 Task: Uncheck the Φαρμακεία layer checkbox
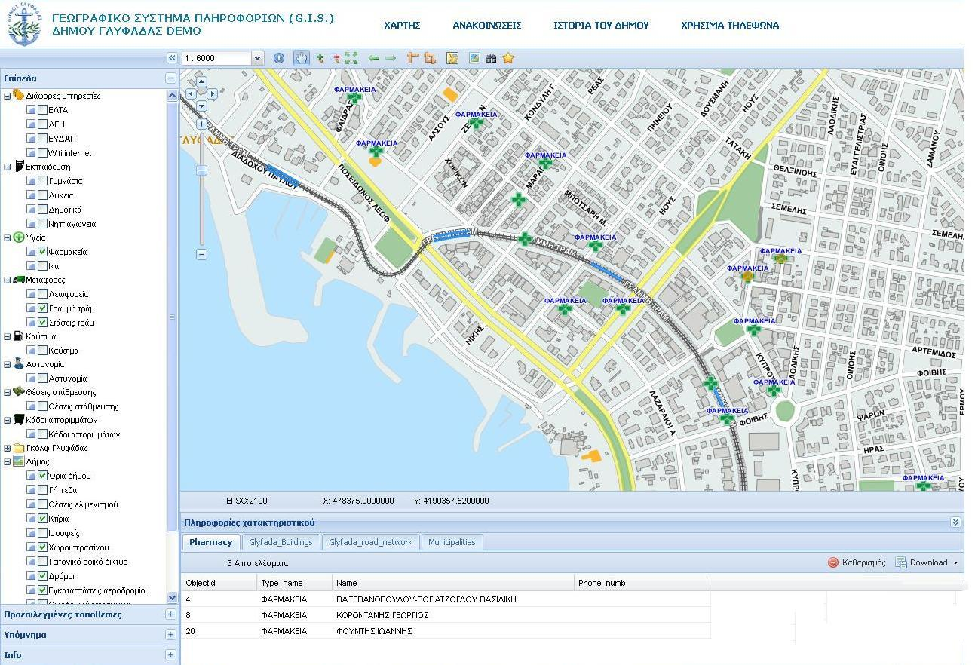pyautogui.click(x=43, y=252)
